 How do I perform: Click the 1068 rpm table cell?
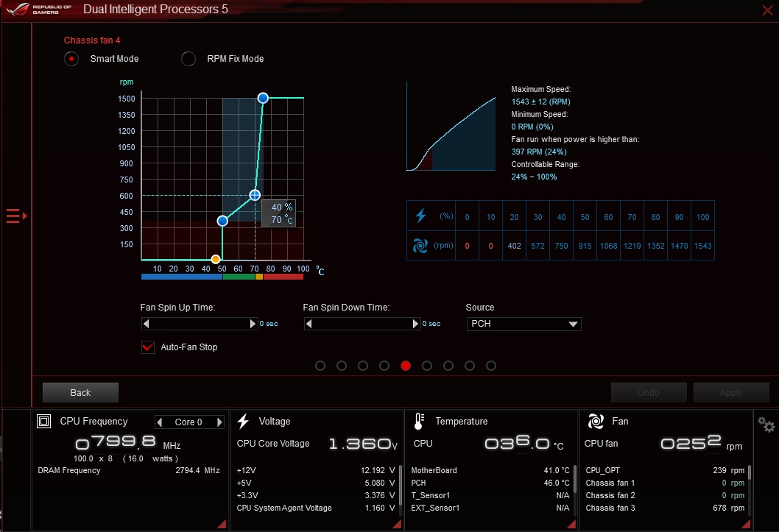[x=609, y=246]
